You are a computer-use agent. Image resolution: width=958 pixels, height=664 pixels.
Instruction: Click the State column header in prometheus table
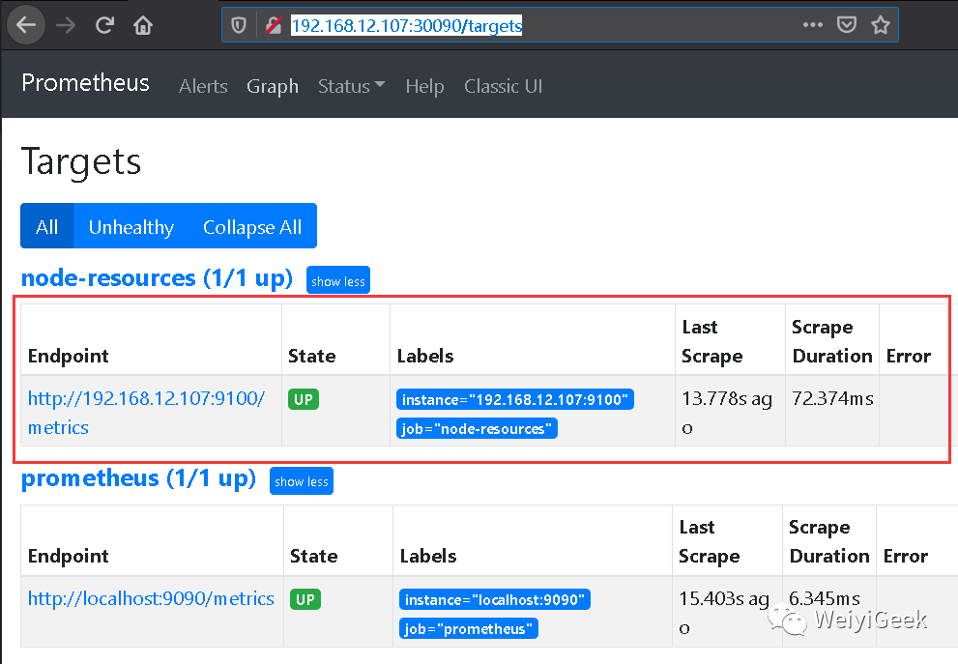313,556
